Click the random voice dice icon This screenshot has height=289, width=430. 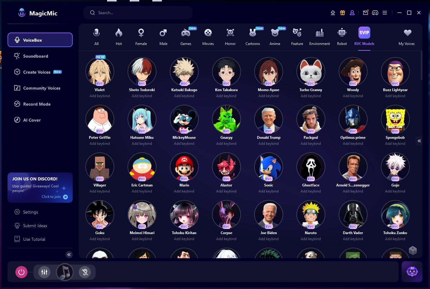(413, 250)
